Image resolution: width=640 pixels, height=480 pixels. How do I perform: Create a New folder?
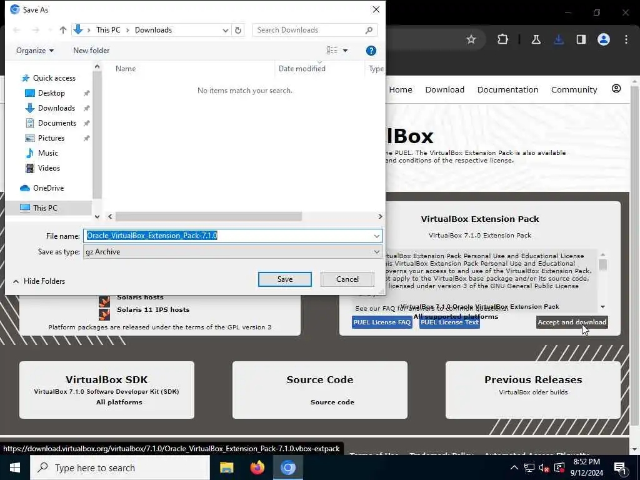[x=91, y=51]
